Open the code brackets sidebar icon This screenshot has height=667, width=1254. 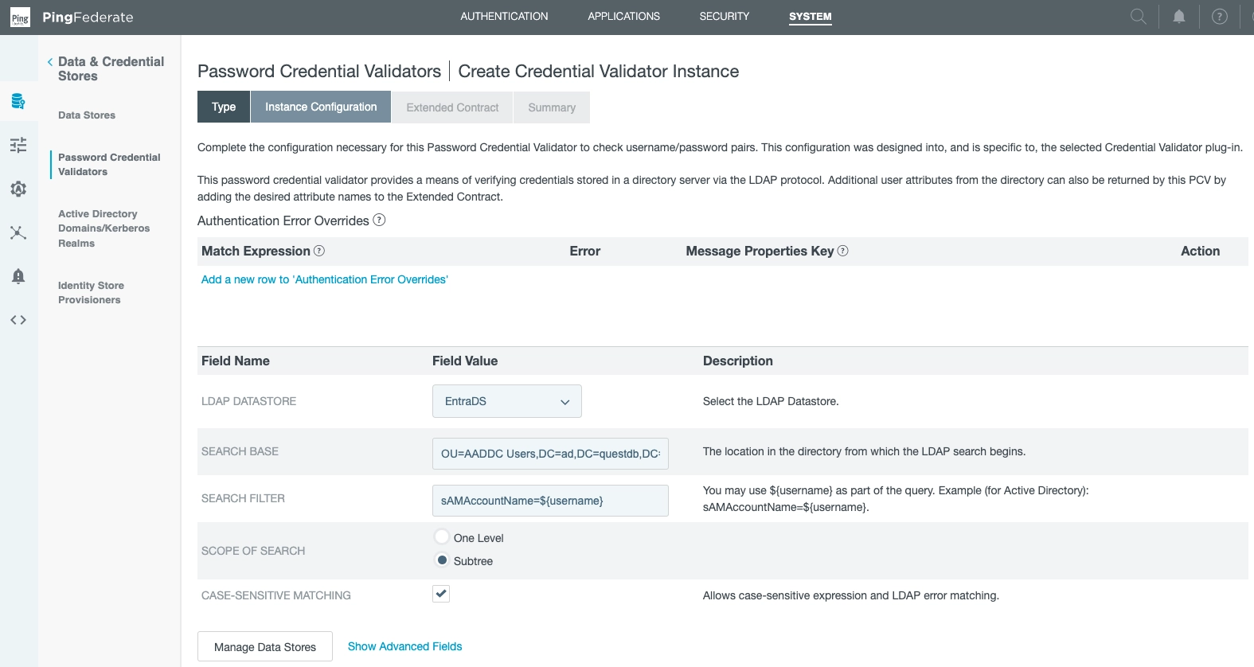[18, 320]
